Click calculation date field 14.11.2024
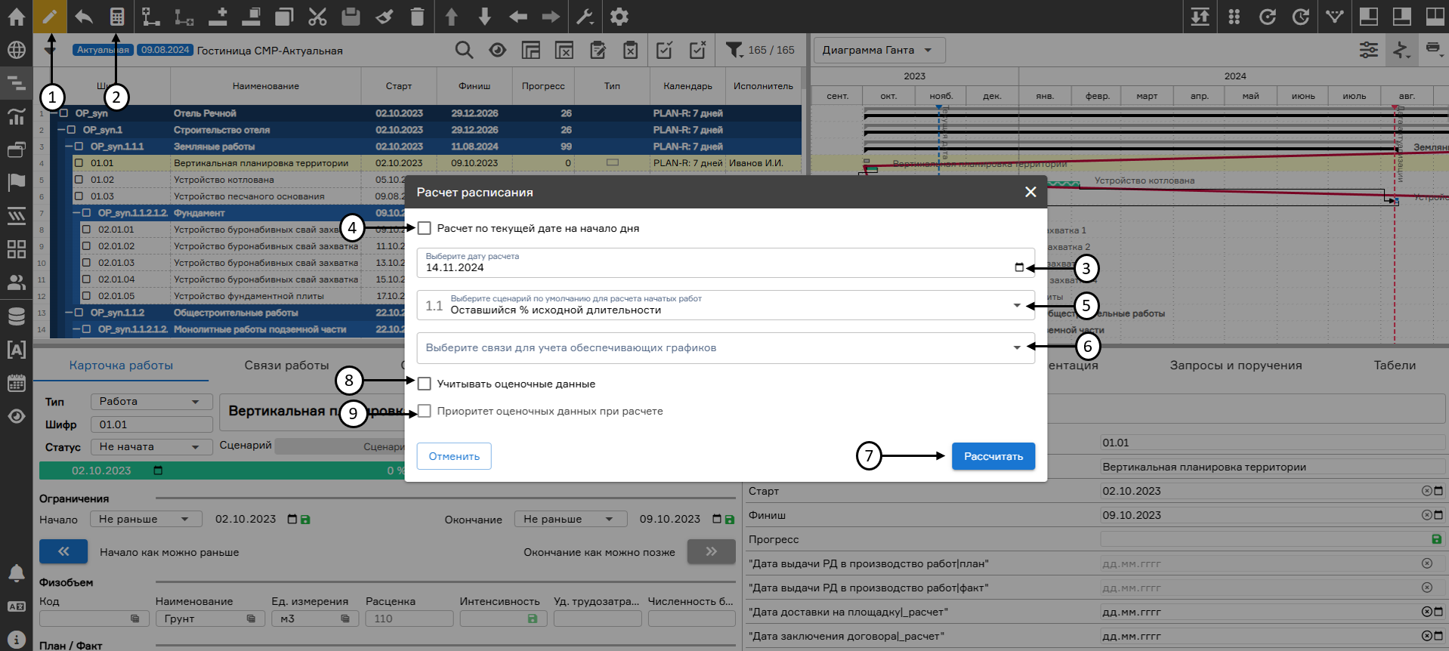 tap(725, 263)
